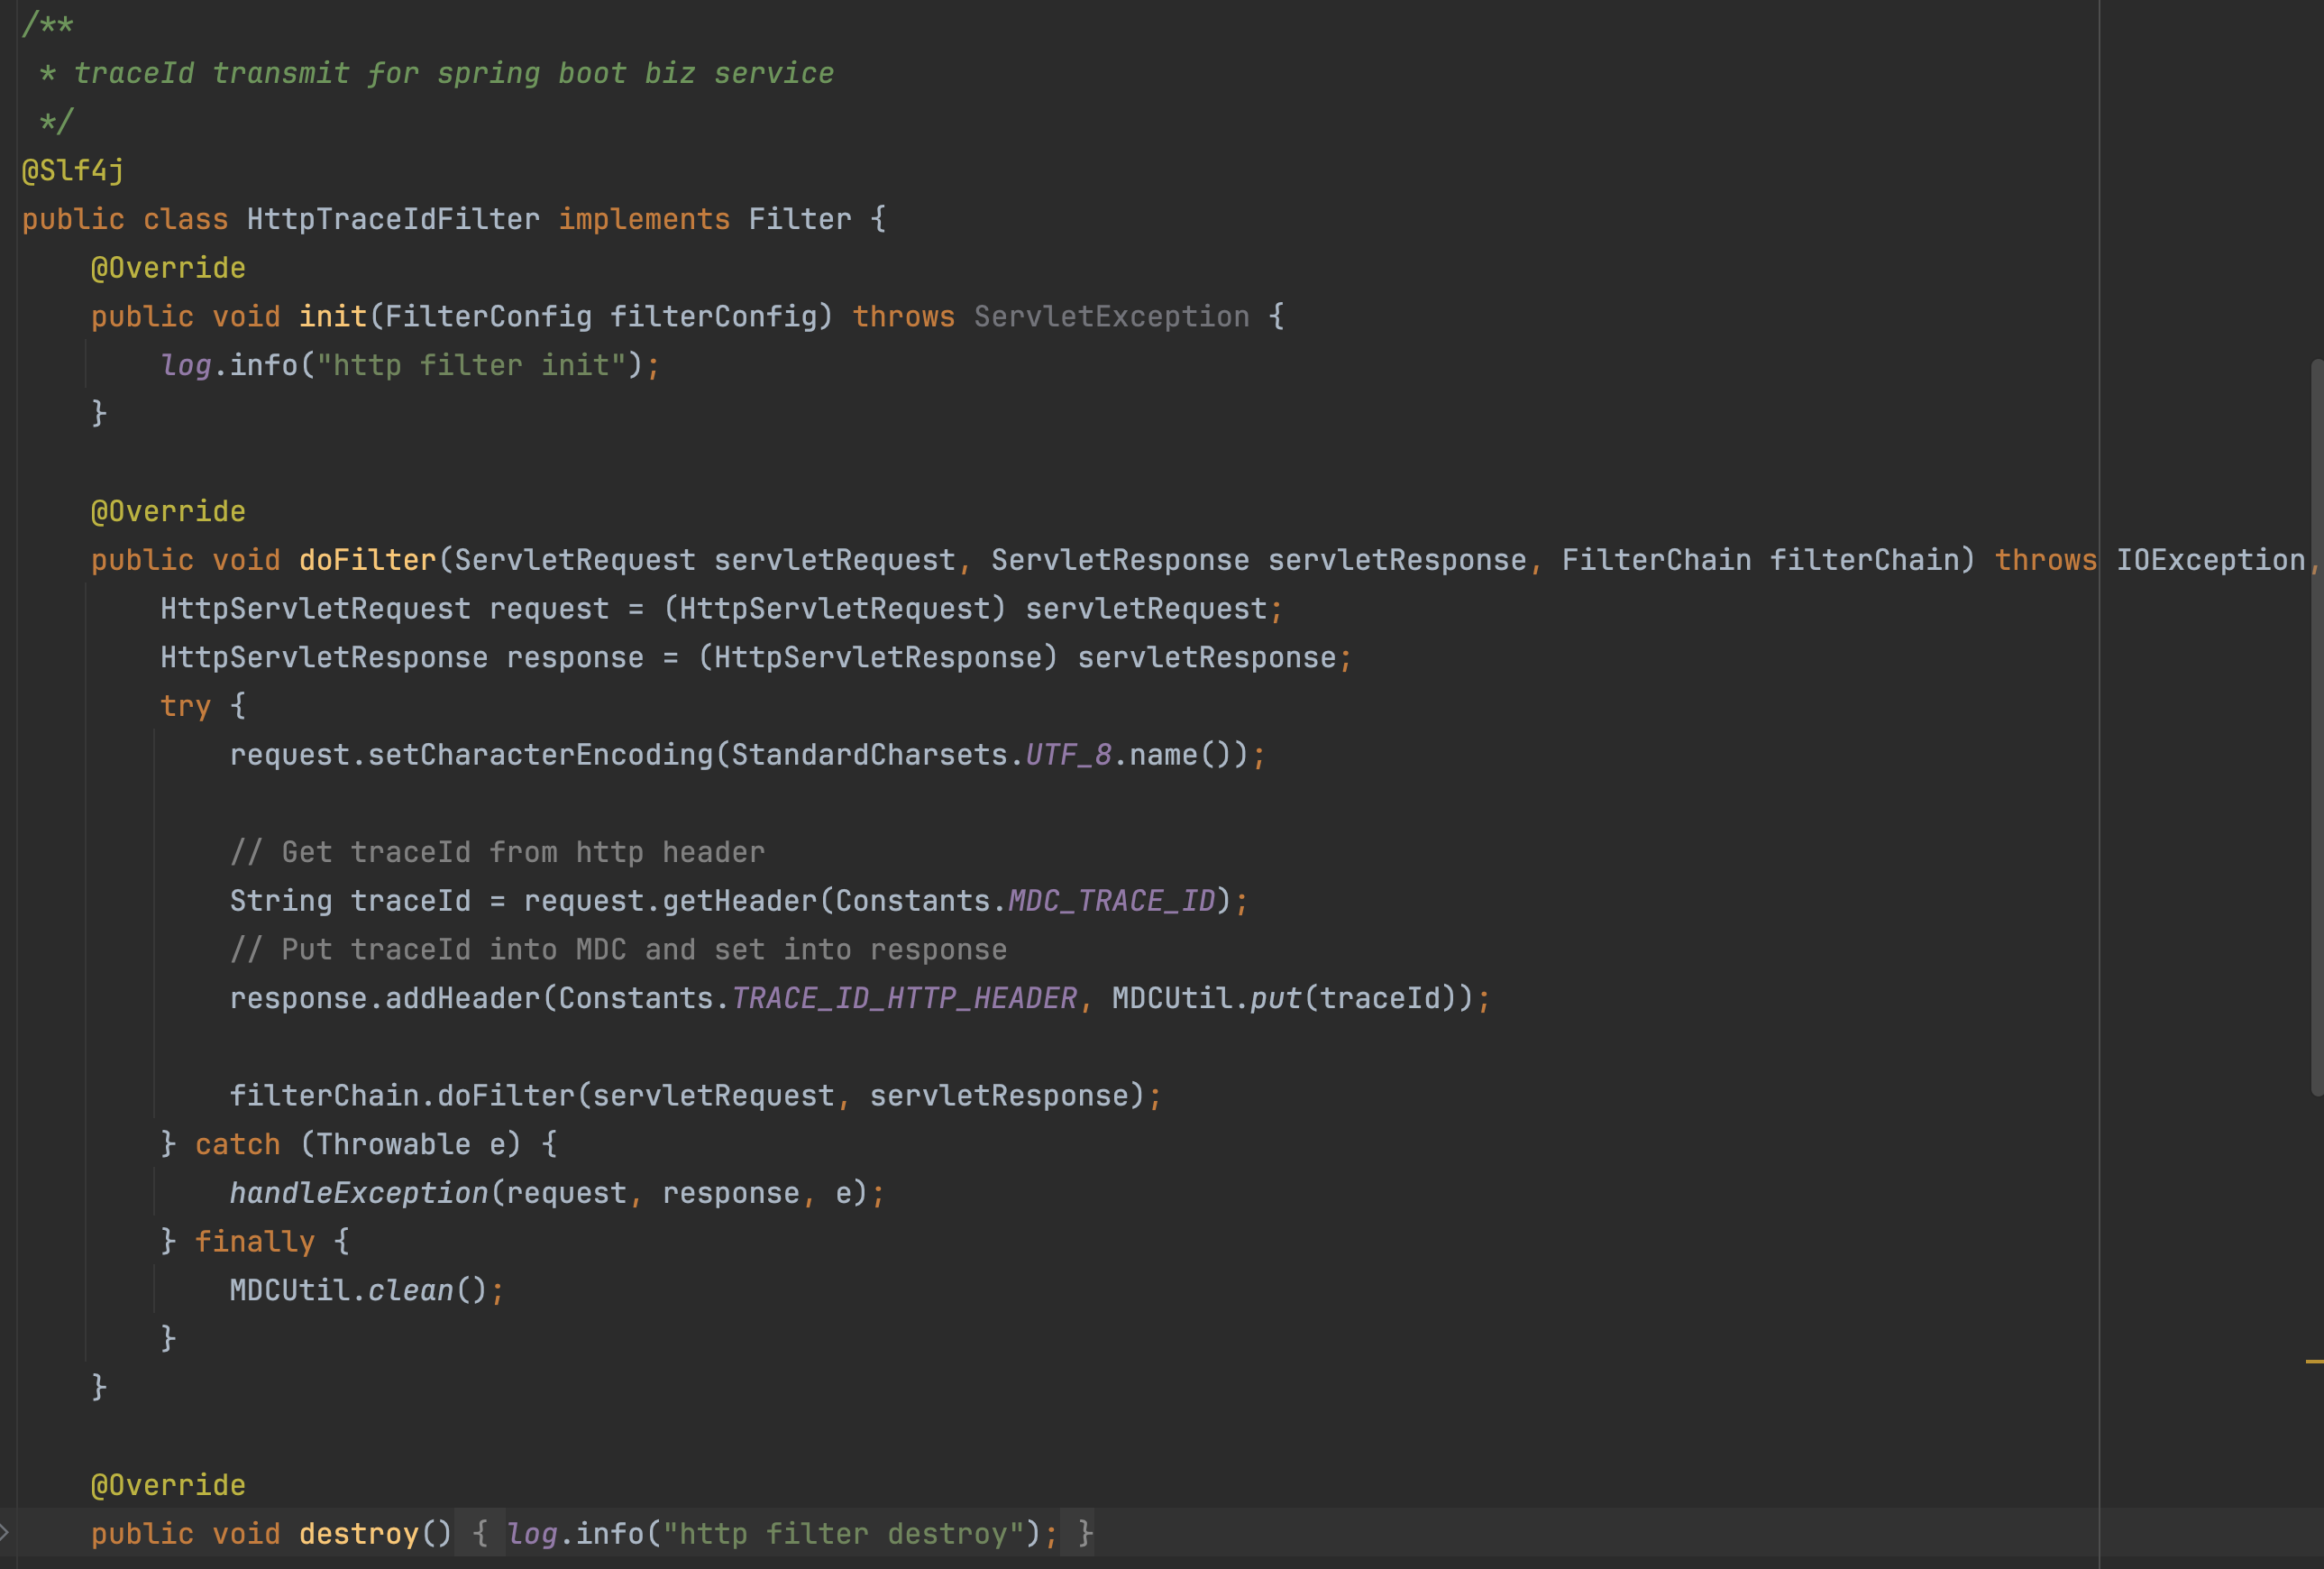
Task: Click the "implements" keyword
Action: point(644,219)
